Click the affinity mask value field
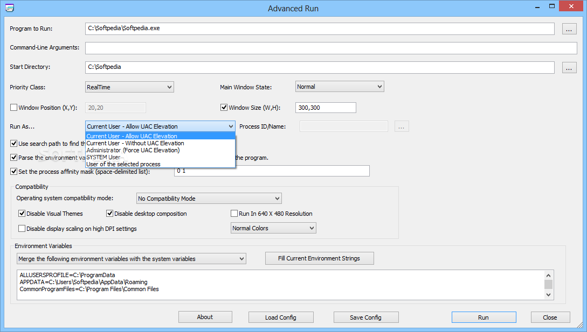Viewport: 587px width, 332px height. click(x=272, y=171)
